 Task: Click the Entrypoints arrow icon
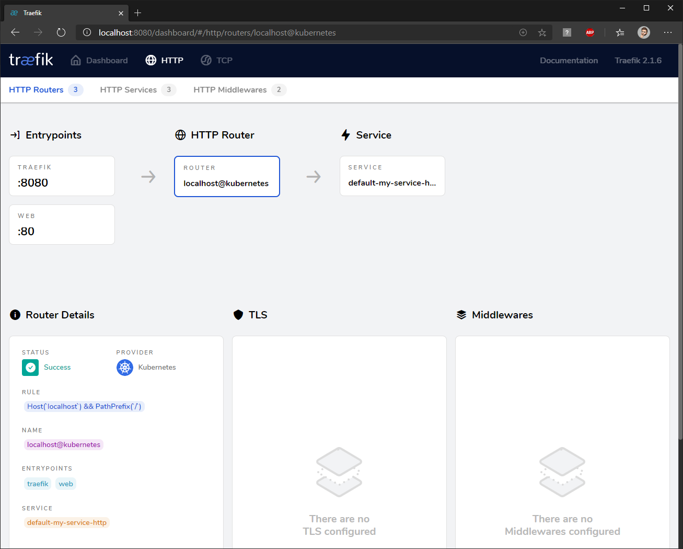click(15, 135)
